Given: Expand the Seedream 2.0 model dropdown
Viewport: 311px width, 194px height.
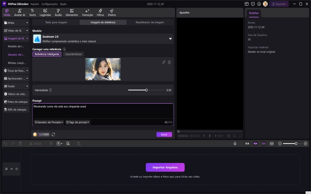Looking at the screenshot, I should [x=170, y=39].
